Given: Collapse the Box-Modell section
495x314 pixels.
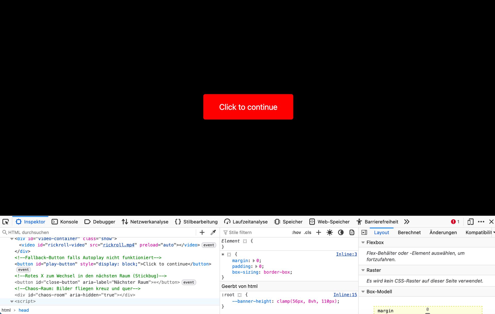Looking at the screenshot, I should (363, 292).
